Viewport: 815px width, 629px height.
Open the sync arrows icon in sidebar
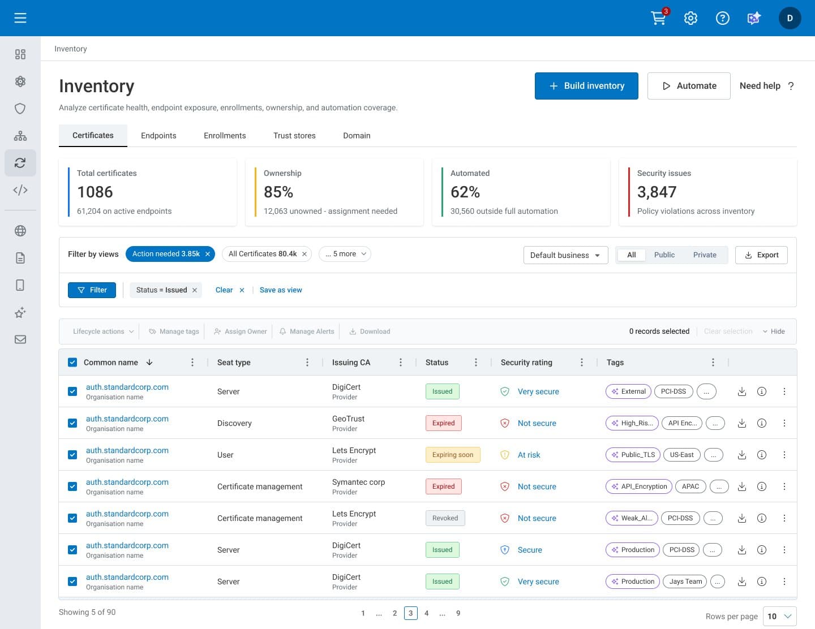[x=20, y=163]
